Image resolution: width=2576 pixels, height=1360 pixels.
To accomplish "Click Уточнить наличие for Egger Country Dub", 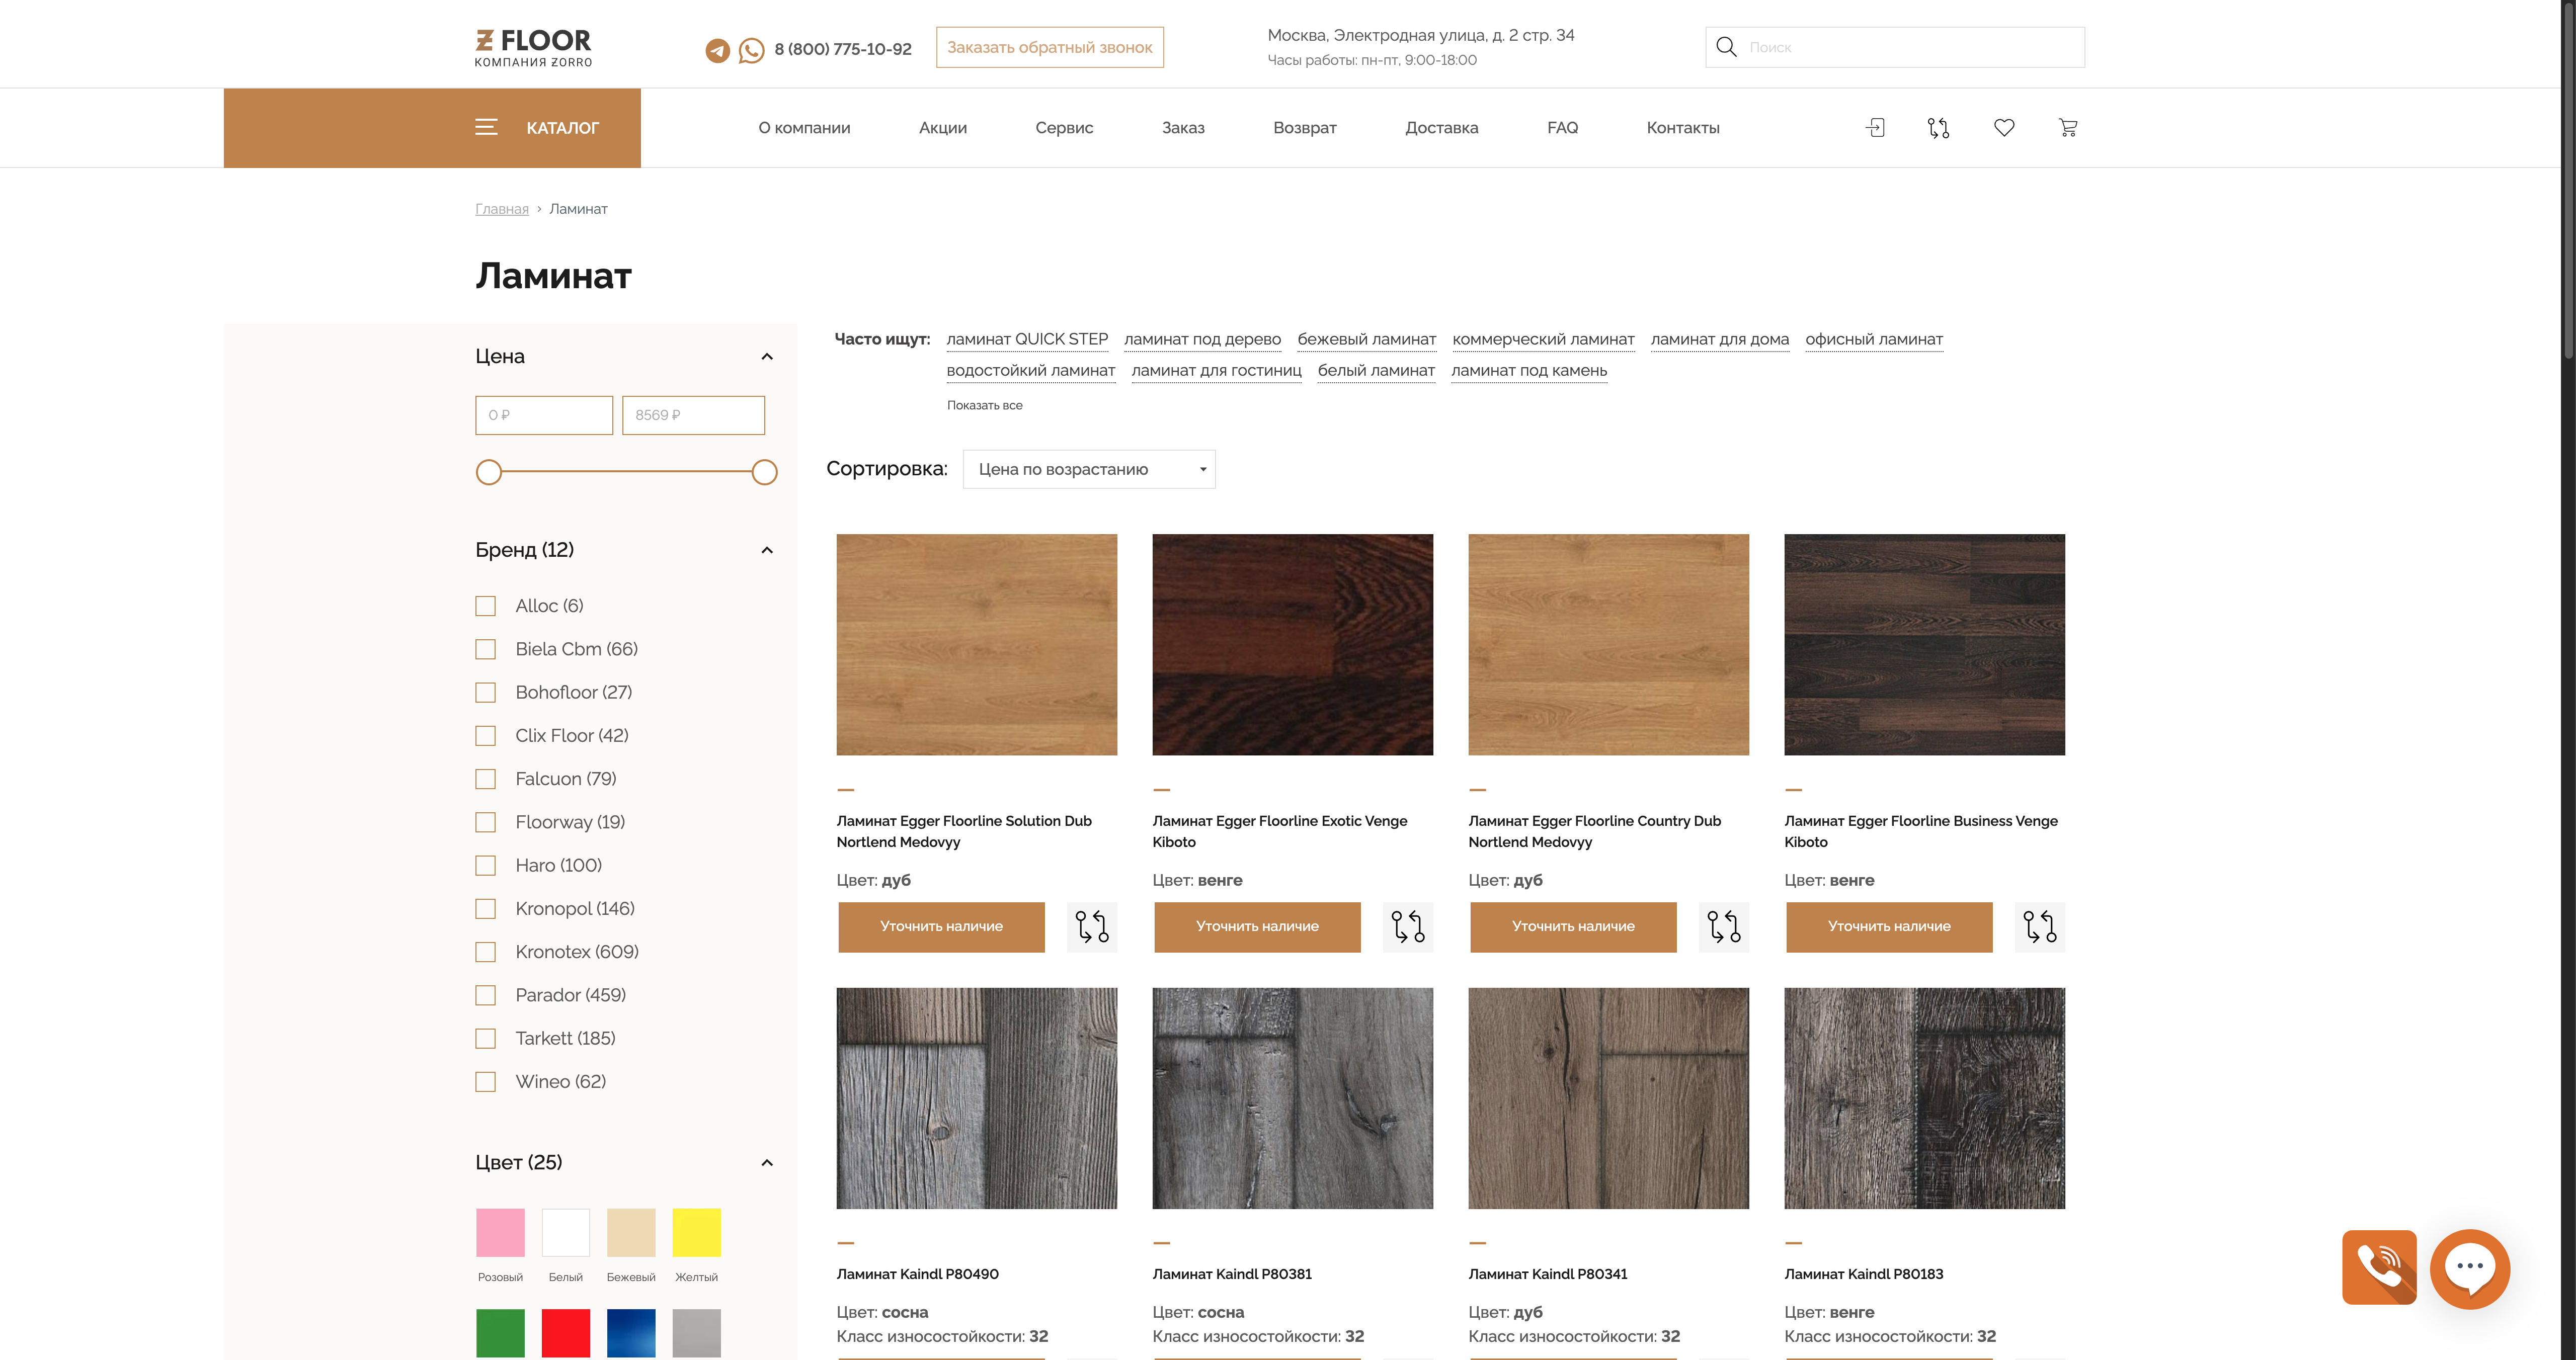I will [1573, 927].
